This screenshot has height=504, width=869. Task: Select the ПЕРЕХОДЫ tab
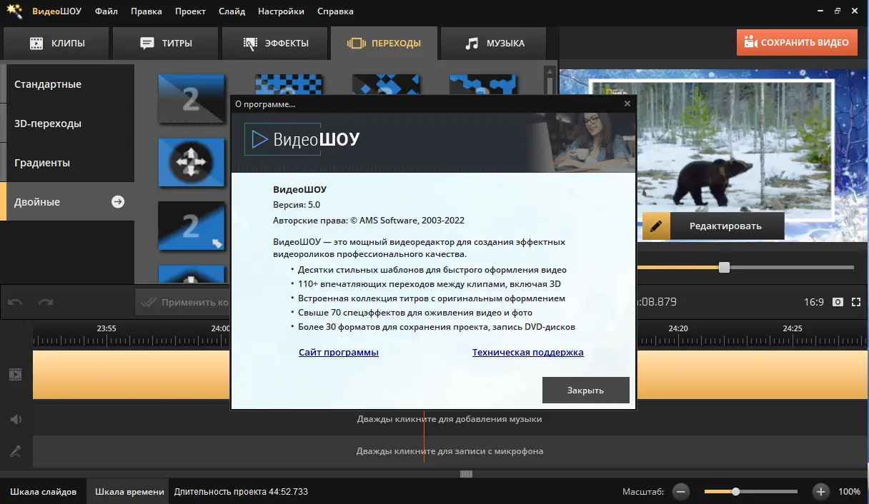coord(384,43)
